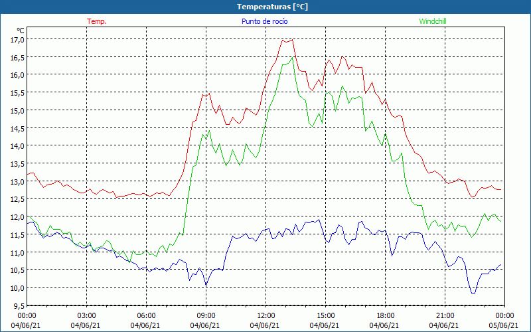Click the '17,0' y-axis value
531x332 pixels.
[x=18, y=40]
